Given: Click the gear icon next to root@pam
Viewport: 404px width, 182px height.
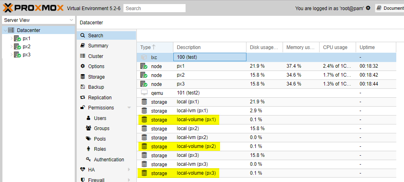Looking at the screenshot, I should pos(368,8).
